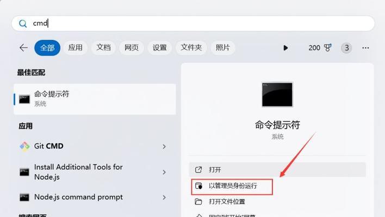The height and width of the screenshot is (217, 385).
Task: Open Install Additional Tools for Node.js result
Action: pyautogui.click(x=94, y=172)
